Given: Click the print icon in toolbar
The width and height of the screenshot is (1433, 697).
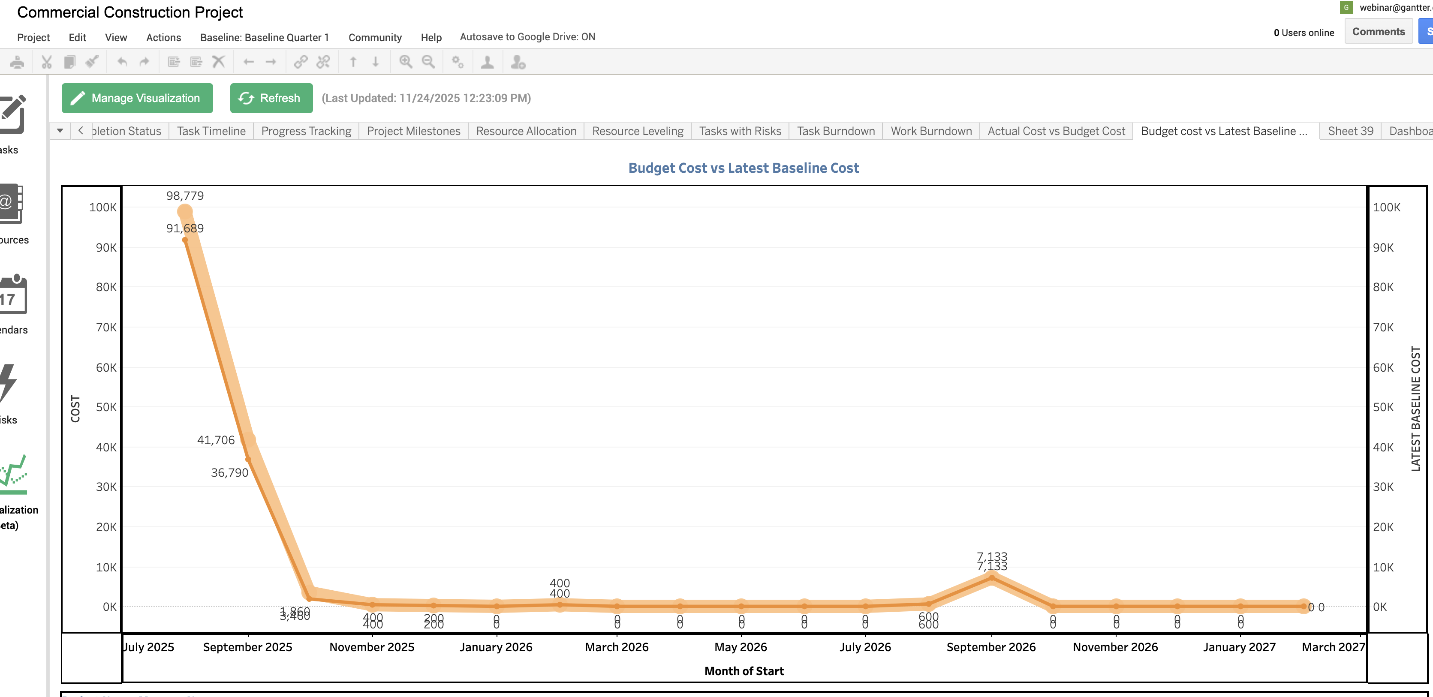Looking at the screenshot, I should (17, 62).
